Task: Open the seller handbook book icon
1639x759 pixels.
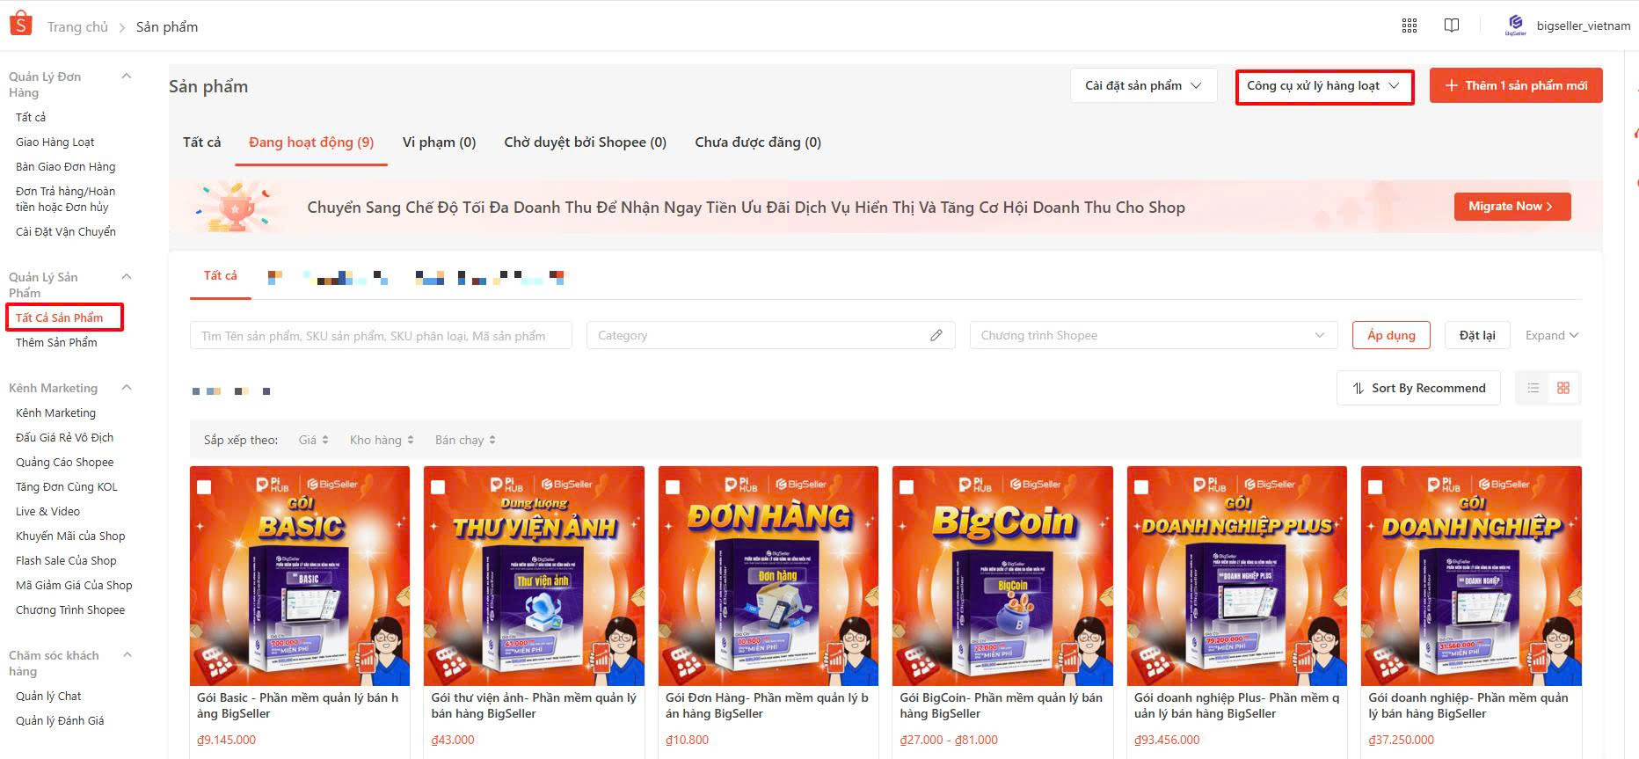Action: click(x=1452, y=26)
